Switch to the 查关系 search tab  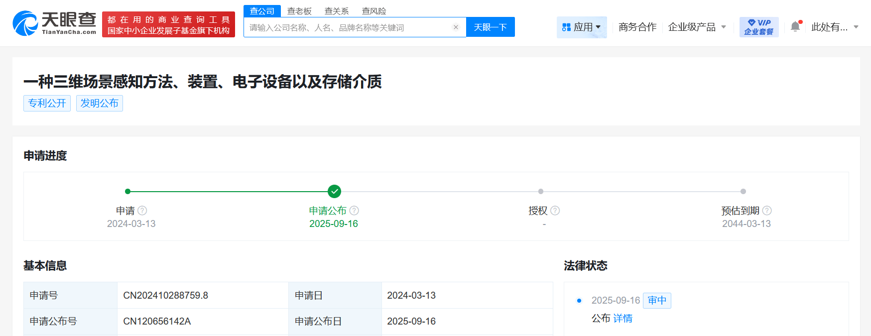coord(337,11)
